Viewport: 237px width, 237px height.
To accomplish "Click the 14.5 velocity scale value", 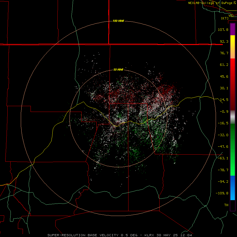I will [x=224, y=100].
